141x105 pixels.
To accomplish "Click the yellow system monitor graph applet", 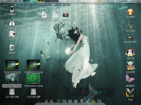I will coord(41,1).
